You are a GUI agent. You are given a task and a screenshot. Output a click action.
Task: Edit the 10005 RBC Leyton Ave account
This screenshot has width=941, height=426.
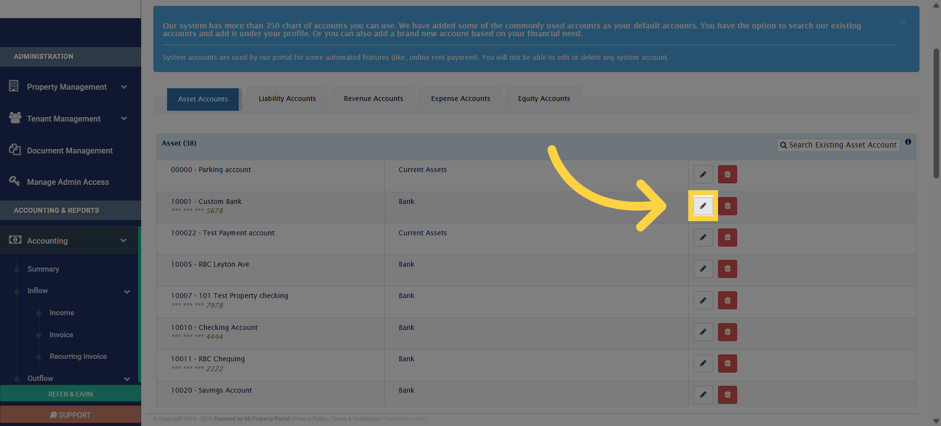(x=703, y=269)
